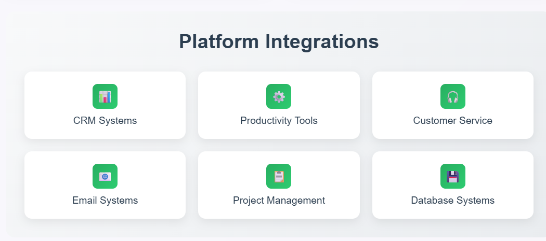Select the Customer Service label
546x241 pixels.
[x=453, y=120]
